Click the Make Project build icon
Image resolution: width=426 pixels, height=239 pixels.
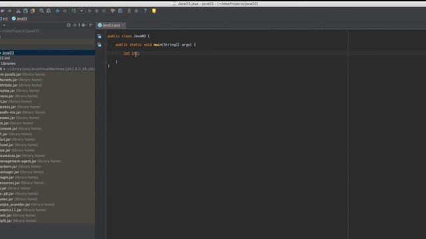click(74, 11)
